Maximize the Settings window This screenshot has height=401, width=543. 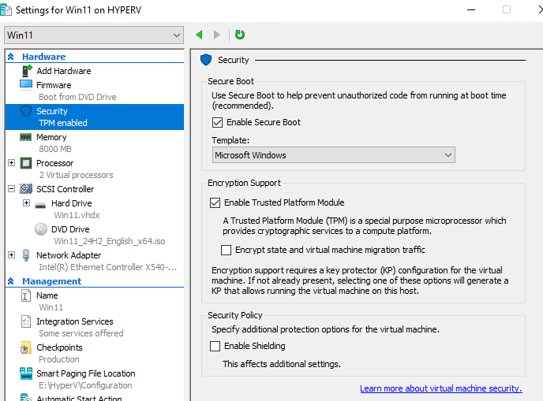coord(507,9)
